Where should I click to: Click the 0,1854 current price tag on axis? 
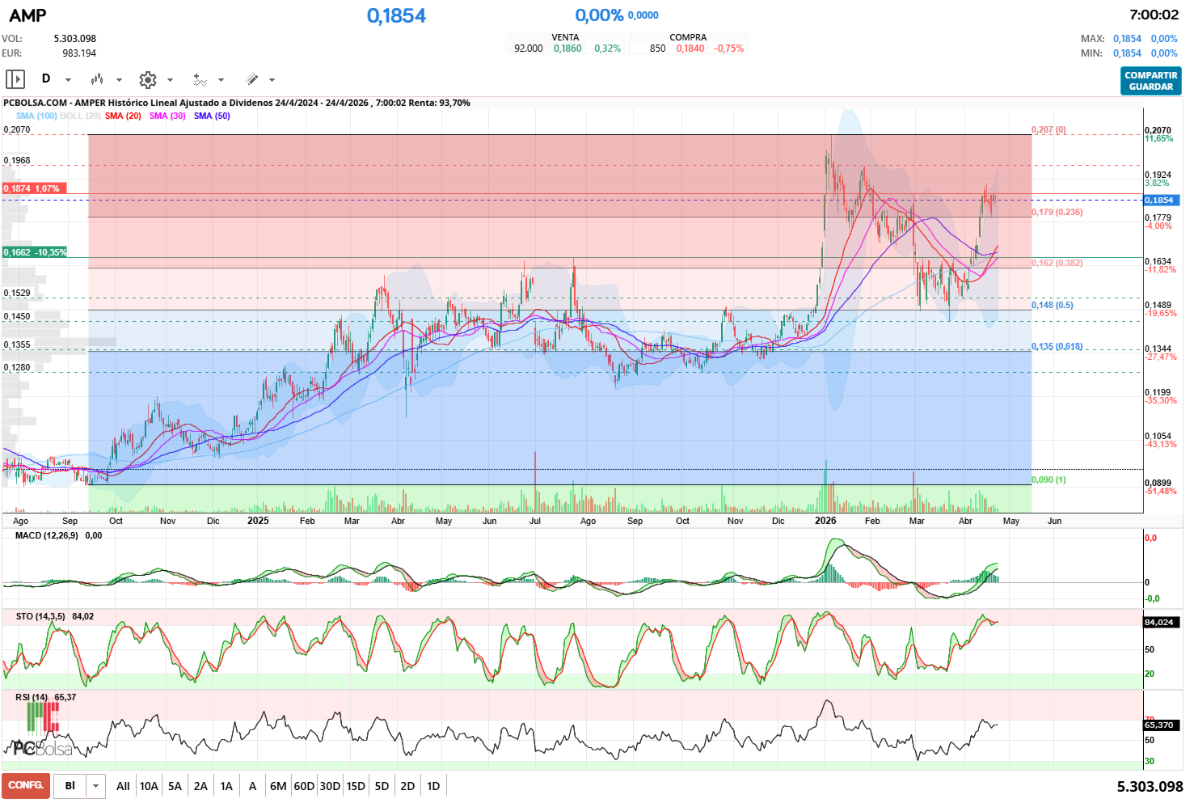coord(1161,200)
